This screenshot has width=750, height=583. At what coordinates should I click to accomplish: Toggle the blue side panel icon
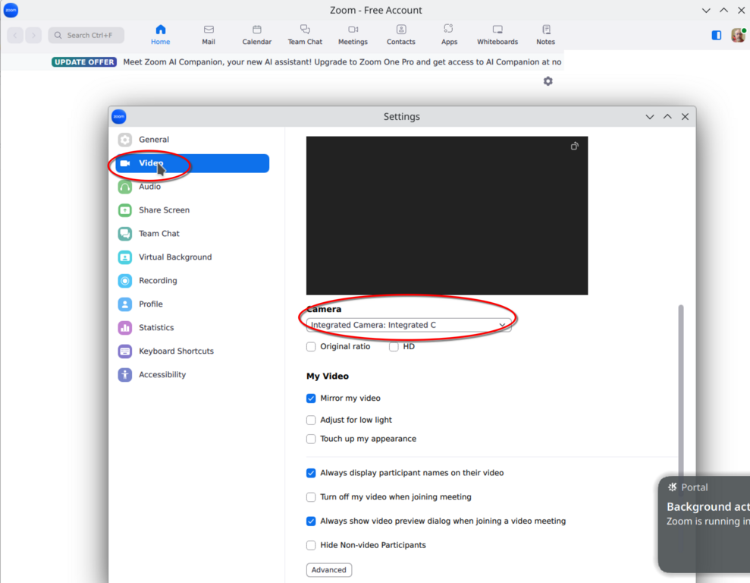[x=717, y=35]
